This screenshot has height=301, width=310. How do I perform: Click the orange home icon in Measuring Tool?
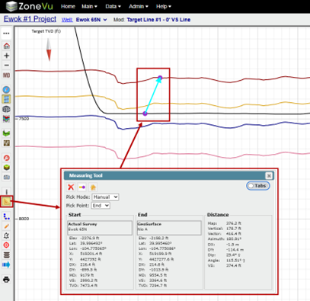click(93, 187)
